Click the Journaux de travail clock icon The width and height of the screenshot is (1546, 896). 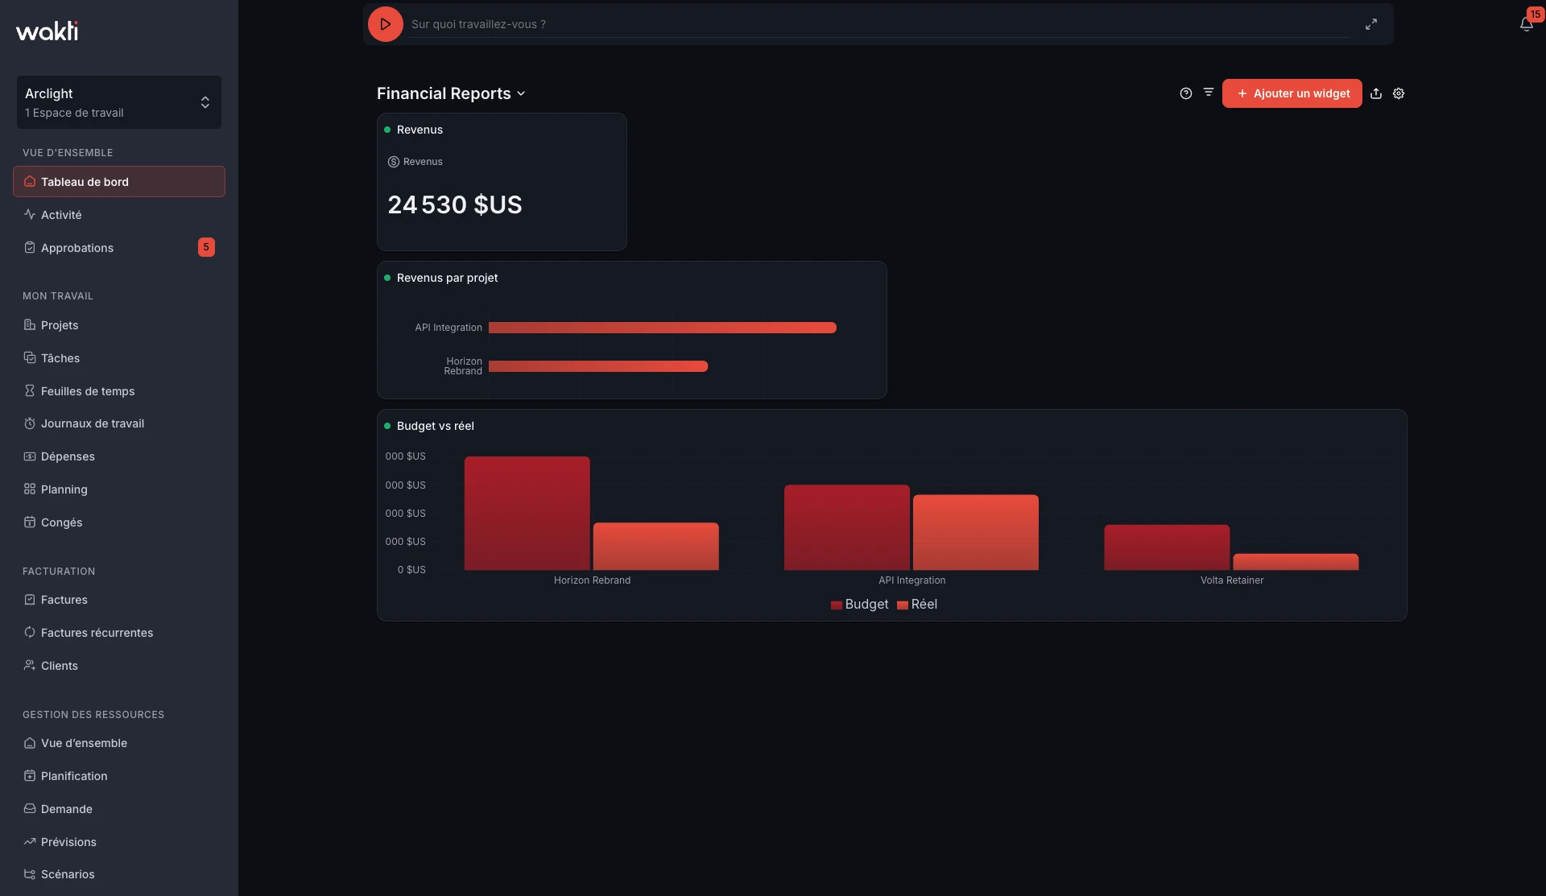30,423
